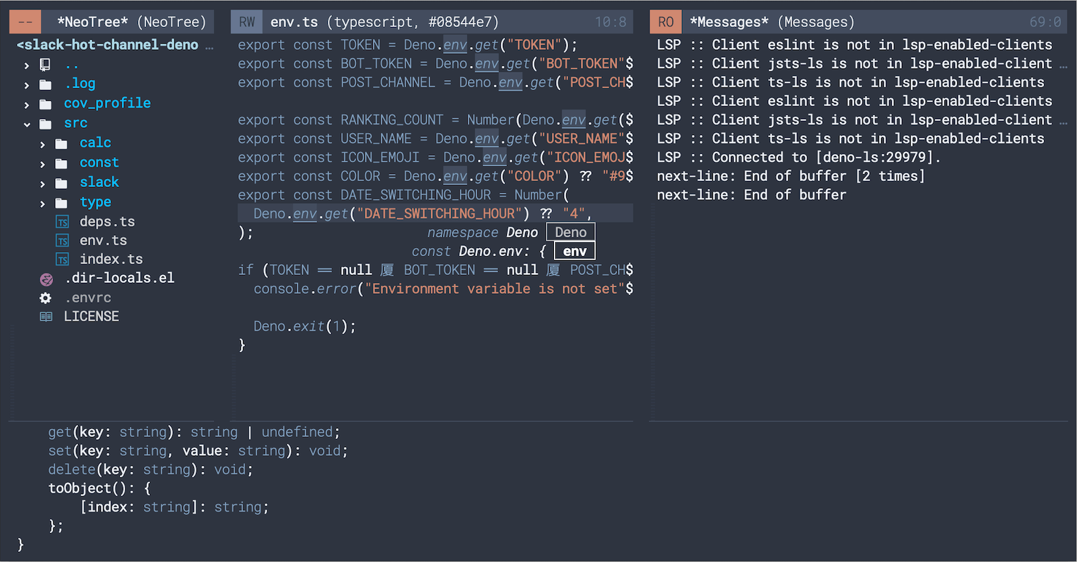Click the *Messages* buffer name

pyautogui.click(x=729, y=22)
